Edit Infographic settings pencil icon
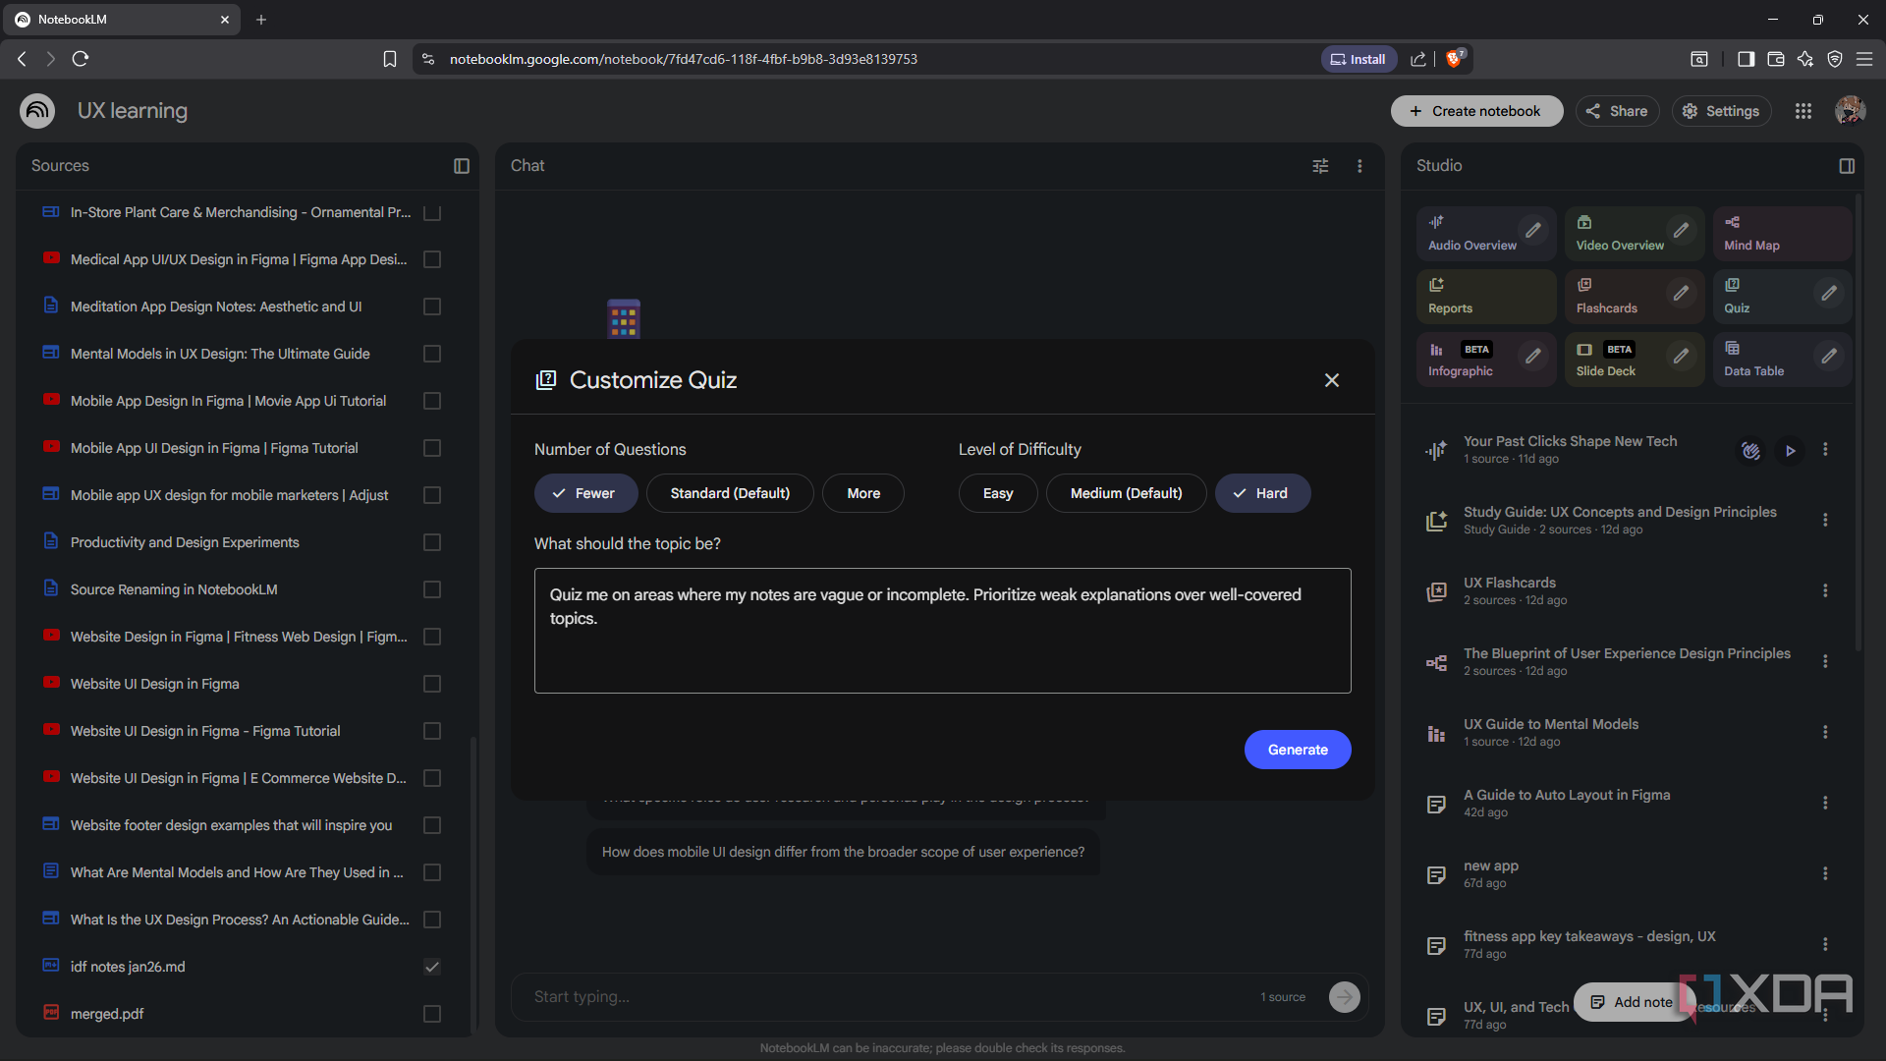Image resolution: width=1886 pixels, height=1061 pixels. pyautogui.click(x=1533, y=356)
